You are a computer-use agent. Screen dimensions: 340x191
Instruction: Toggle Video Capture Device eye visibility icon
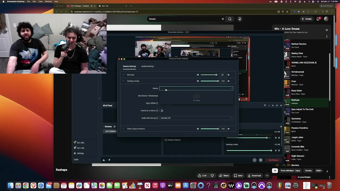click(228, 129)
